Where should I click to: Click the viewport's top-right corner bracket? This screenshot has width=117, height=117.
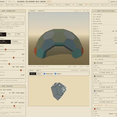[88, 14]
